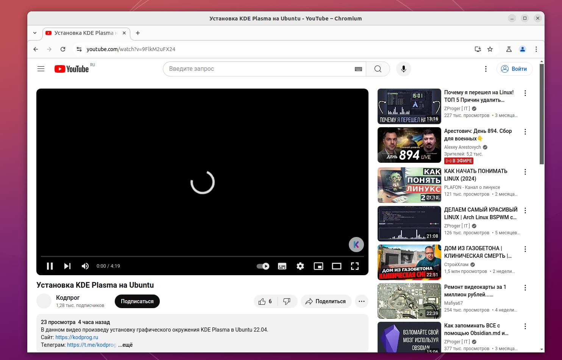The width and height of the screenshot is (562, 360).
Task: Pause the video with the pause button
Action: click(50, 266)
